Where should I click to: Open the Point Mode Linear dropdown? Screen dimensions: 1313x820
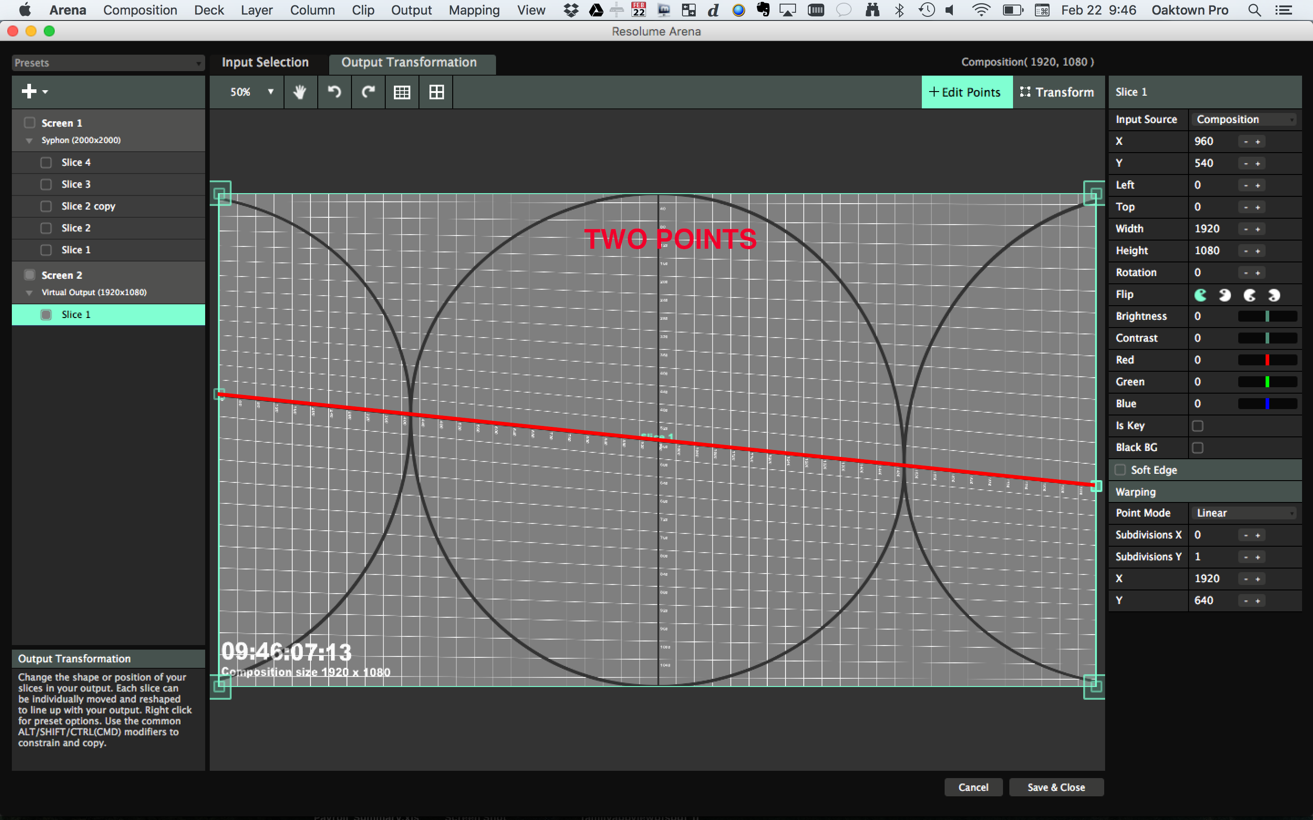point(1245,513)
